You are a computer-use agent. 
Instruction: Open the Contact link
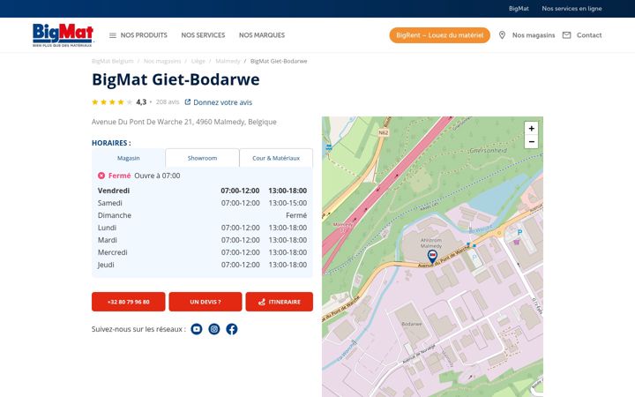pos(589,35)
